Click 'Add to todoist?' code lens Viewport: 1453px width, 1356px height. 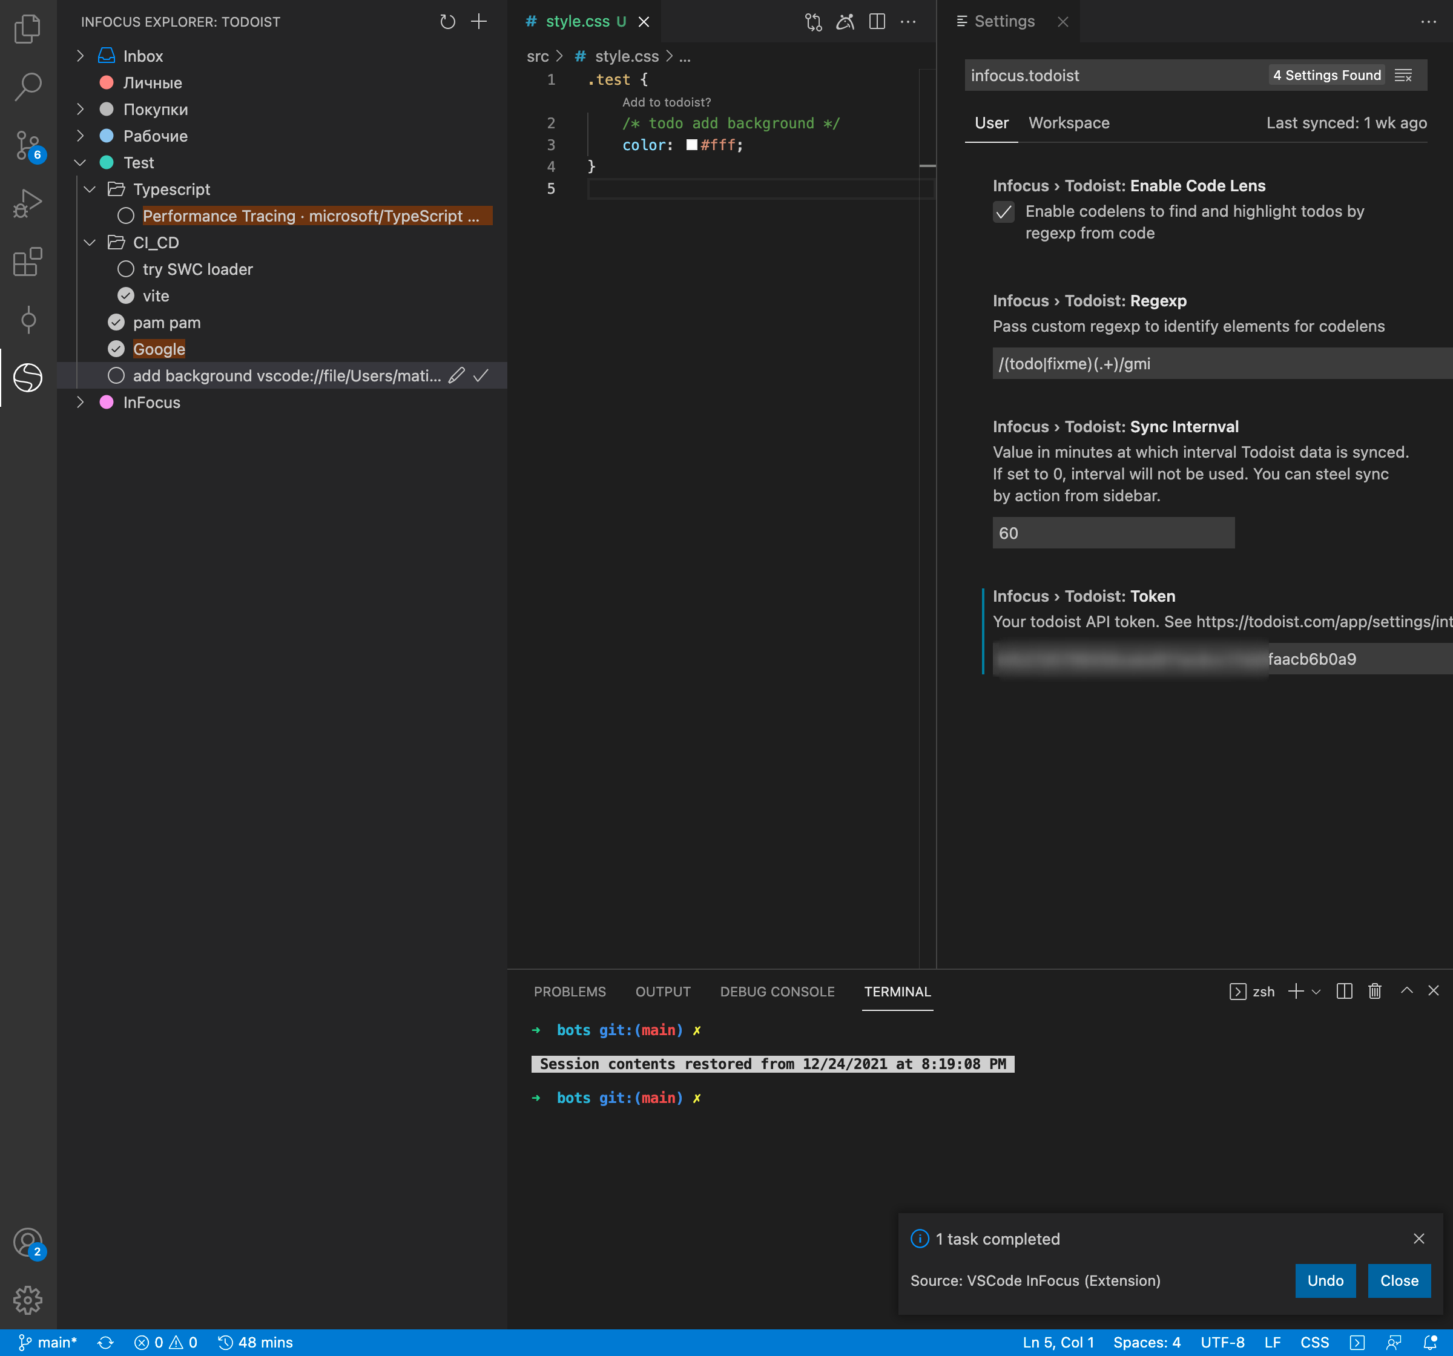tap(666, 102)
